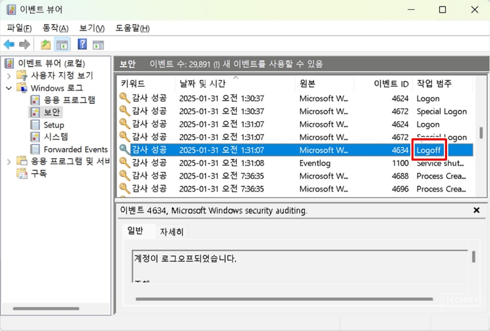Sort by the 원본 column header
490x331 pixels.
click(x=324, y=84)
